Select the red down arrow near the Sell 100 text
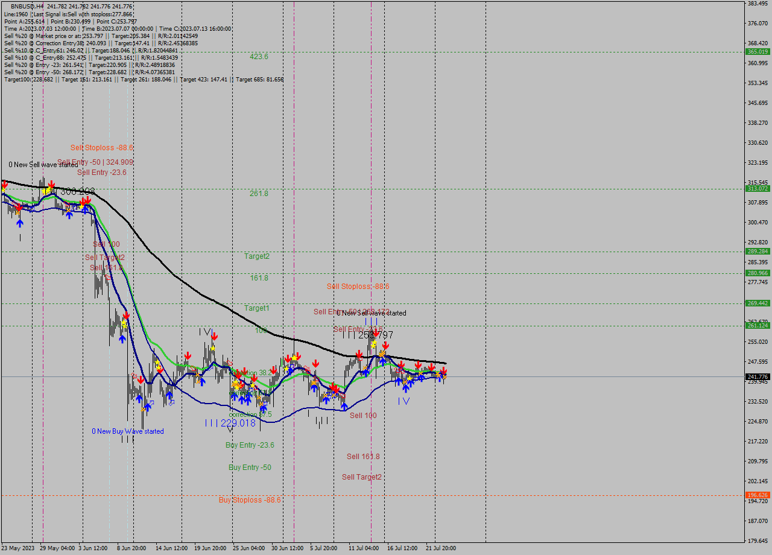This screenshot has height=555, width=772. pyautogui.click(x=334, y=387)
